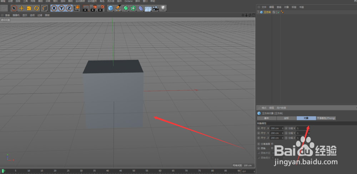Select the live selection arrow tool
Image resolution: width=357 pixels, height=174 pixels.
pos(14,9)
